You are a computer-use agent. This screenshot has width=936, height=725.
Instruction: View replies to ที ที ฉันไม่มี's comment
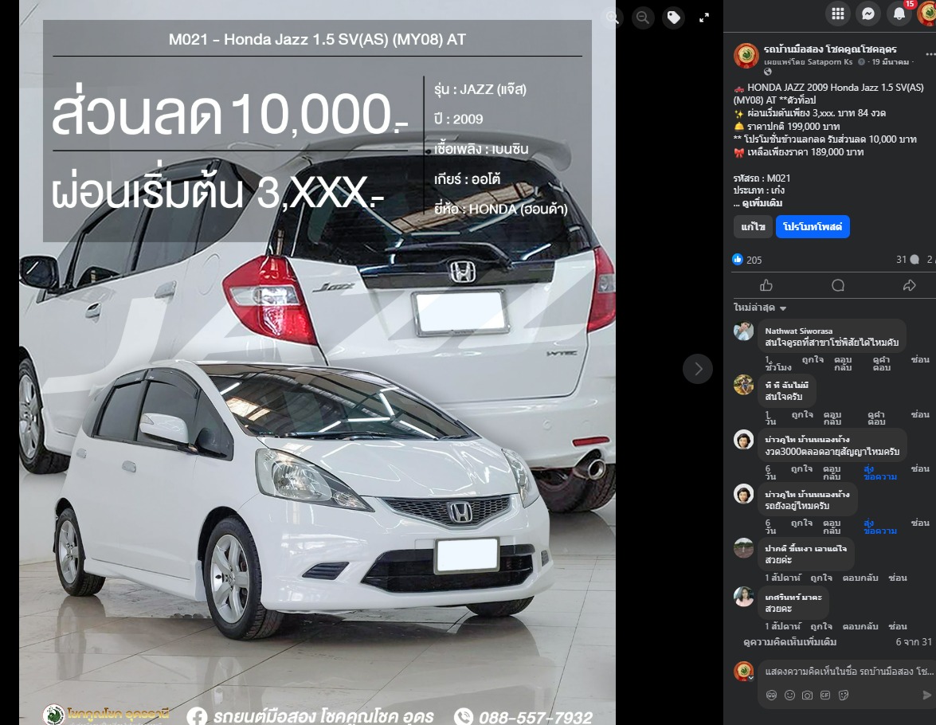tap(876, 417)
